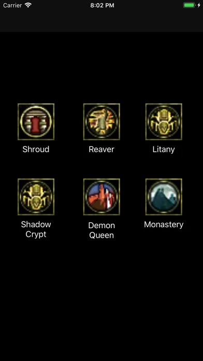
Task: Click the "Shadow Crypt" caption
Action: (x=36, y=229)
